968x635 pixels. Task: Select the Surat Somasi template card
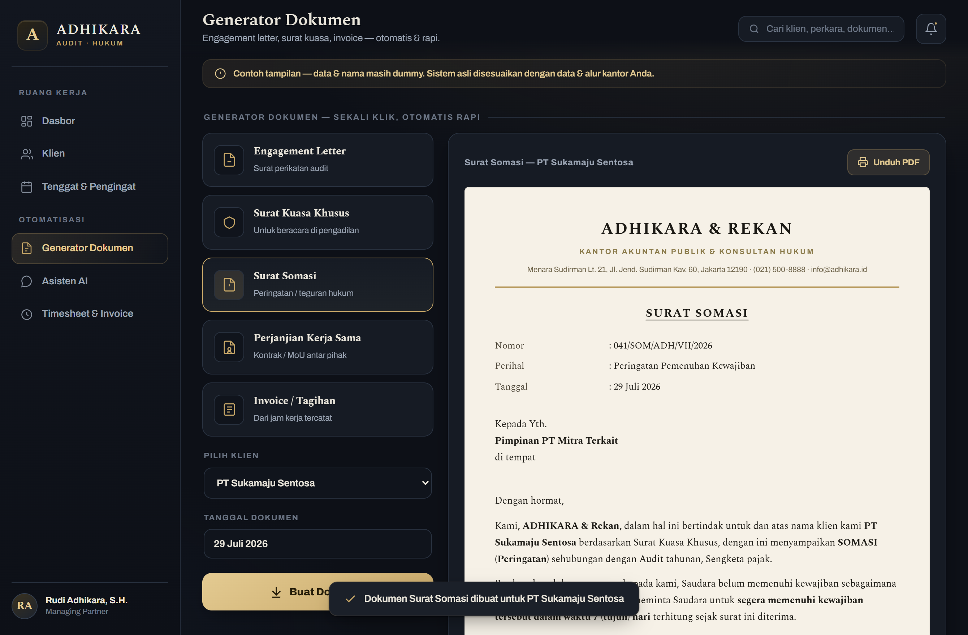click(317, 284)
